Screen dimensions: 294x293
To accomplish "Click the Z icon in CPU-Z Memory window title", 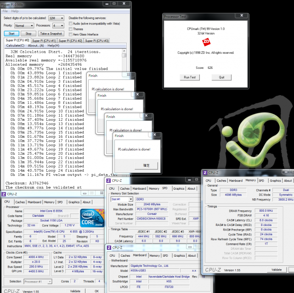I will tap(205, 173).
